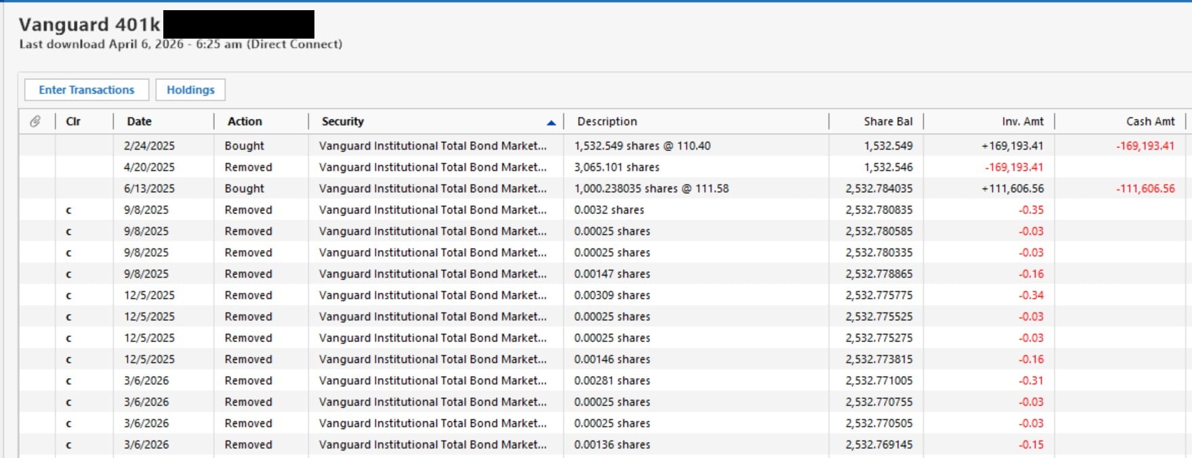Image resolution: width=1192 pixels, height=458 pixels.
Task: Click share balance 2,532.780585
Action: pyautogui.click(x=879, y=231)
